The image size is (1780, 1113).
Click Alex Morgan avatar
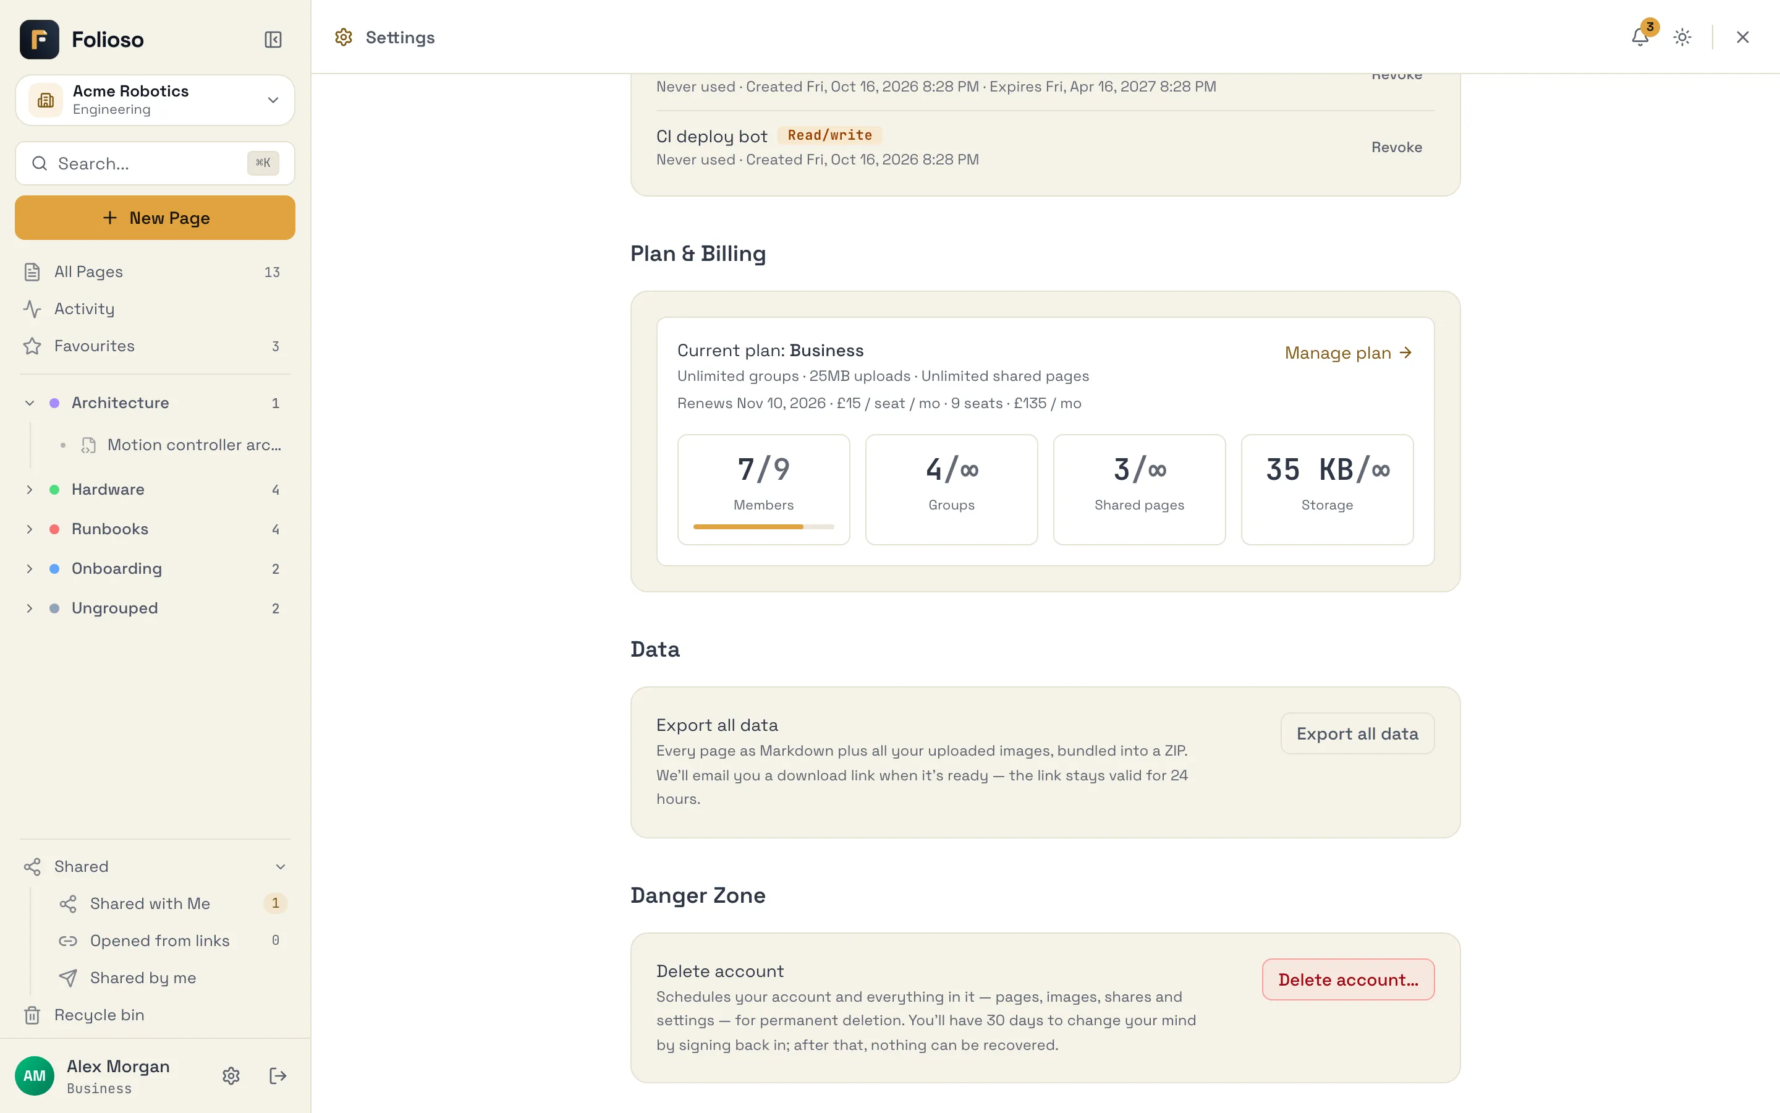pyautogui.click(x=35, y=1075)
